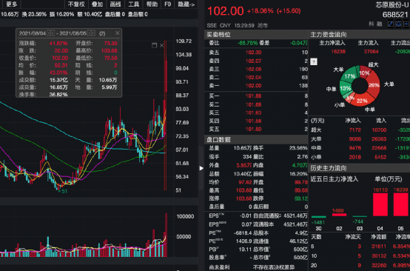The image size is (410, 271).
Task: Click the 17% 大单 green pie slice
Action: [x=349, y=76]
